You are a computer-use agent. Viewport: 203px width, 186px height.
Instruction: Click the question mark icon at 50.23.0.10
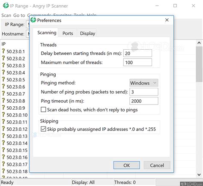pos(3,114)
